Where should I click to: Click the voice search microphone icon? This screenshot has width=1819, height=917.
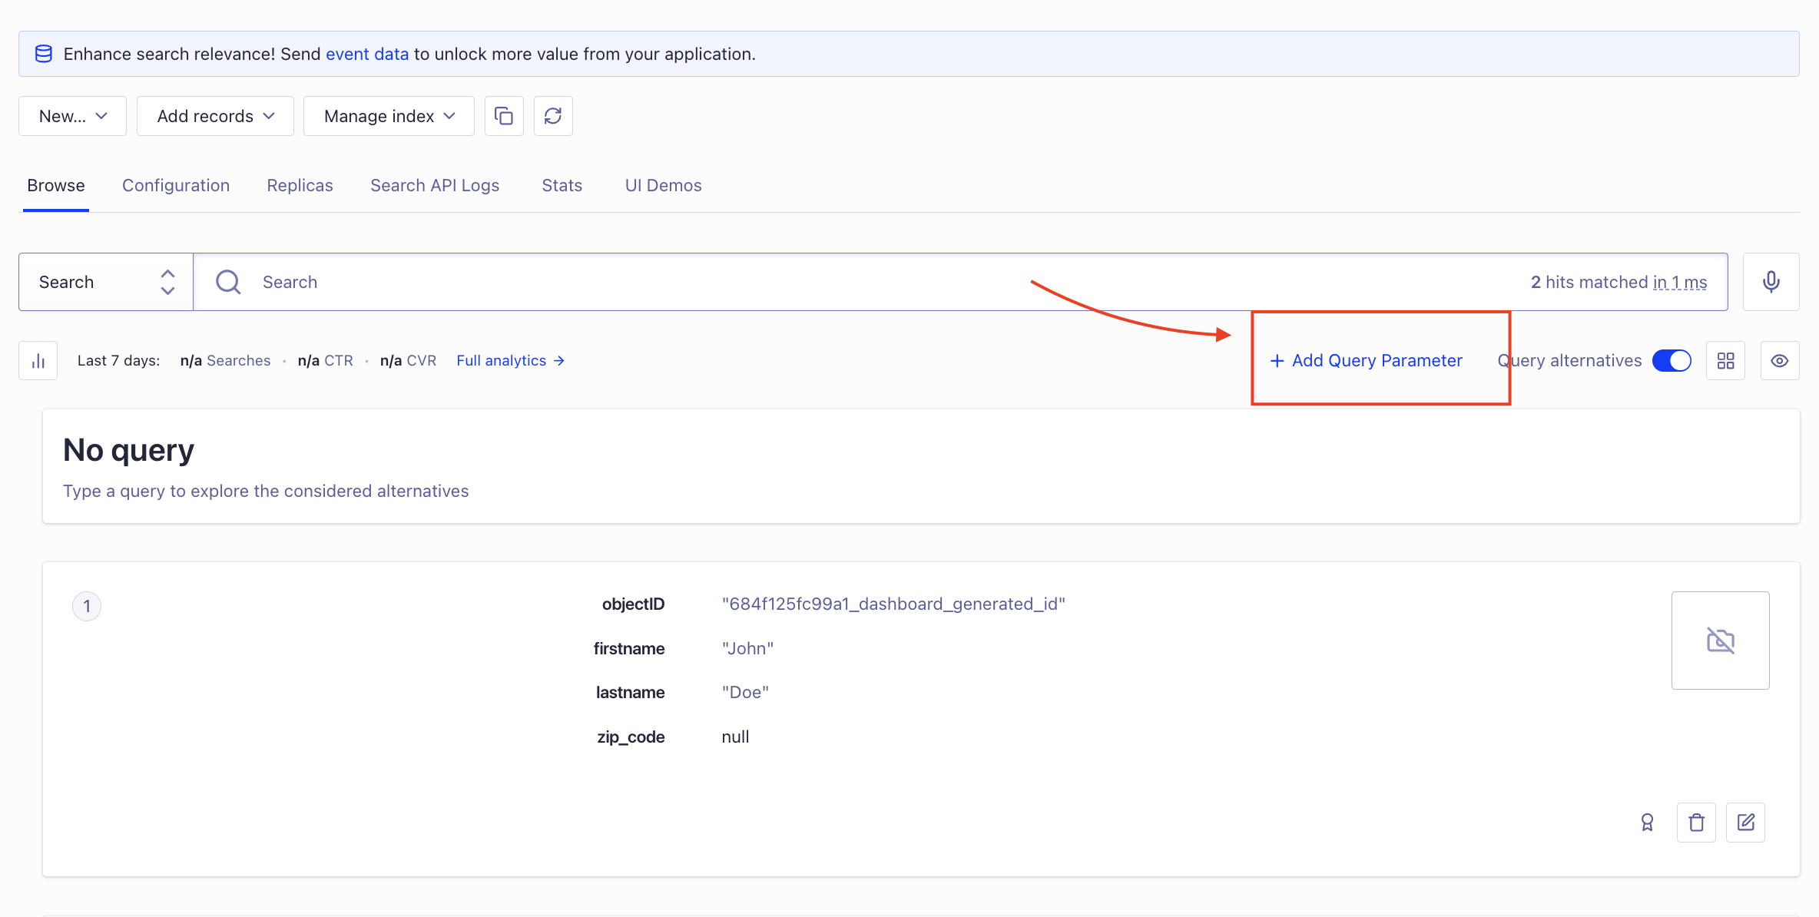1771,282
